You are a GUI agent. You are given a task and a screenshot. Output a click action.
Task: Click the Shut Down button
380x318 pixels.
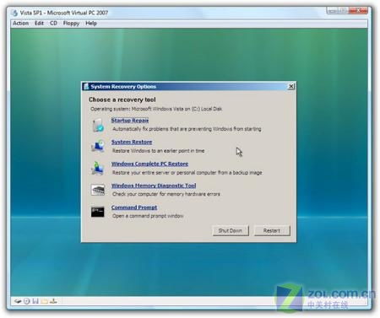point(231,230)
